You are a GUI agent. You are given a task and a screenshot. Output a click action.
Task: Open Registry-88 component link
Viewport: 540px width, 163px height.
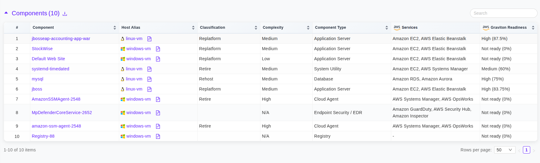click(x=43, y=136)
